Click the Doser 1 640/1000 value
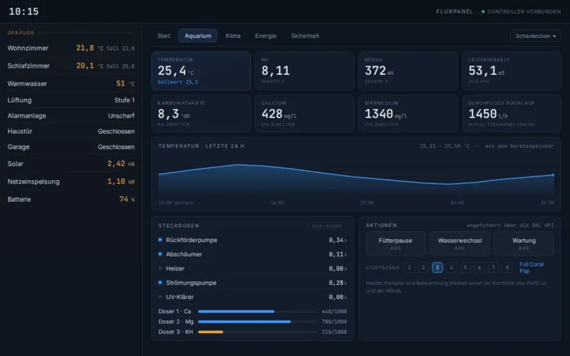 tap(334, 311)
